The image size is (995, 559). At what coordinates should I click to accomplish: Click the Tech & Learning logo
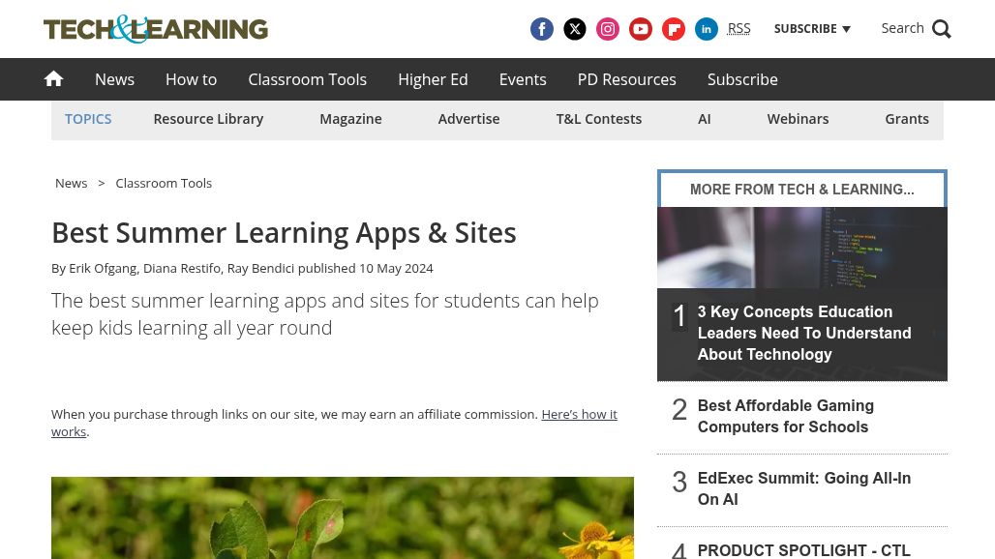[x=156, y=29]
